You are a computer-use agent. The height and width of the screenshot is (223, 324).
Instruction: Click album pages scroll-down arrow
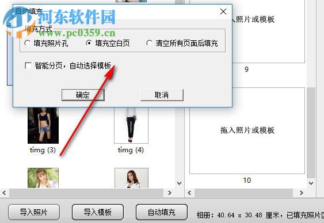(311, 183)
